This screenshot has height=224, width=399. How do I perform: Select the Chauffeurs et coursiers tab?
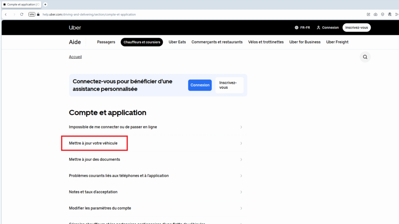tap(142, 42)
